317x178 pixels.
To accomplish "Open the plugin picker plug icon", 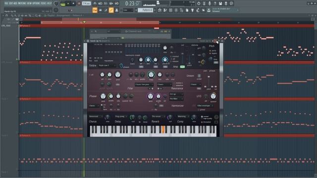I will tap(193, 10).
